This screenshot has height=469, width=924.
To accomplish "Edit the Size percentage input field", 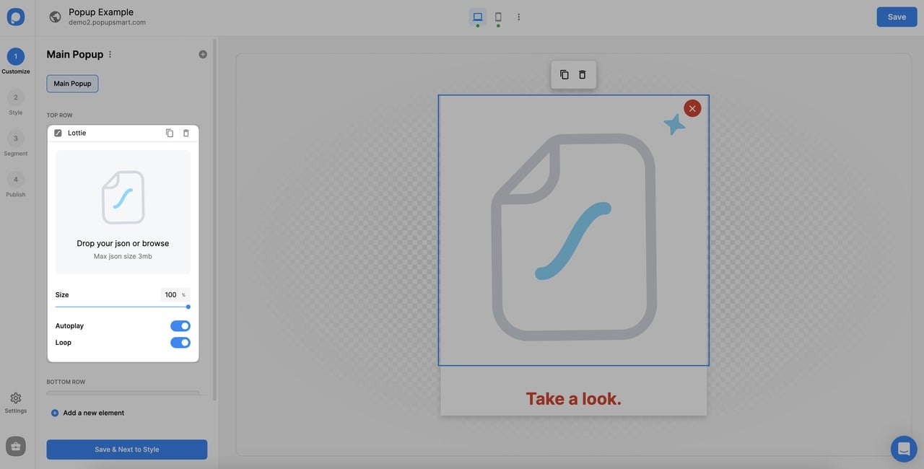I will tap(175, 294).
